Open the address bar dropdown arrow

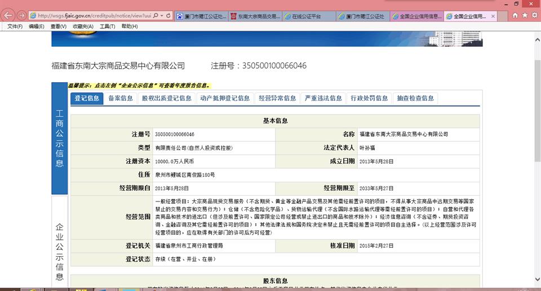point(162,16)
